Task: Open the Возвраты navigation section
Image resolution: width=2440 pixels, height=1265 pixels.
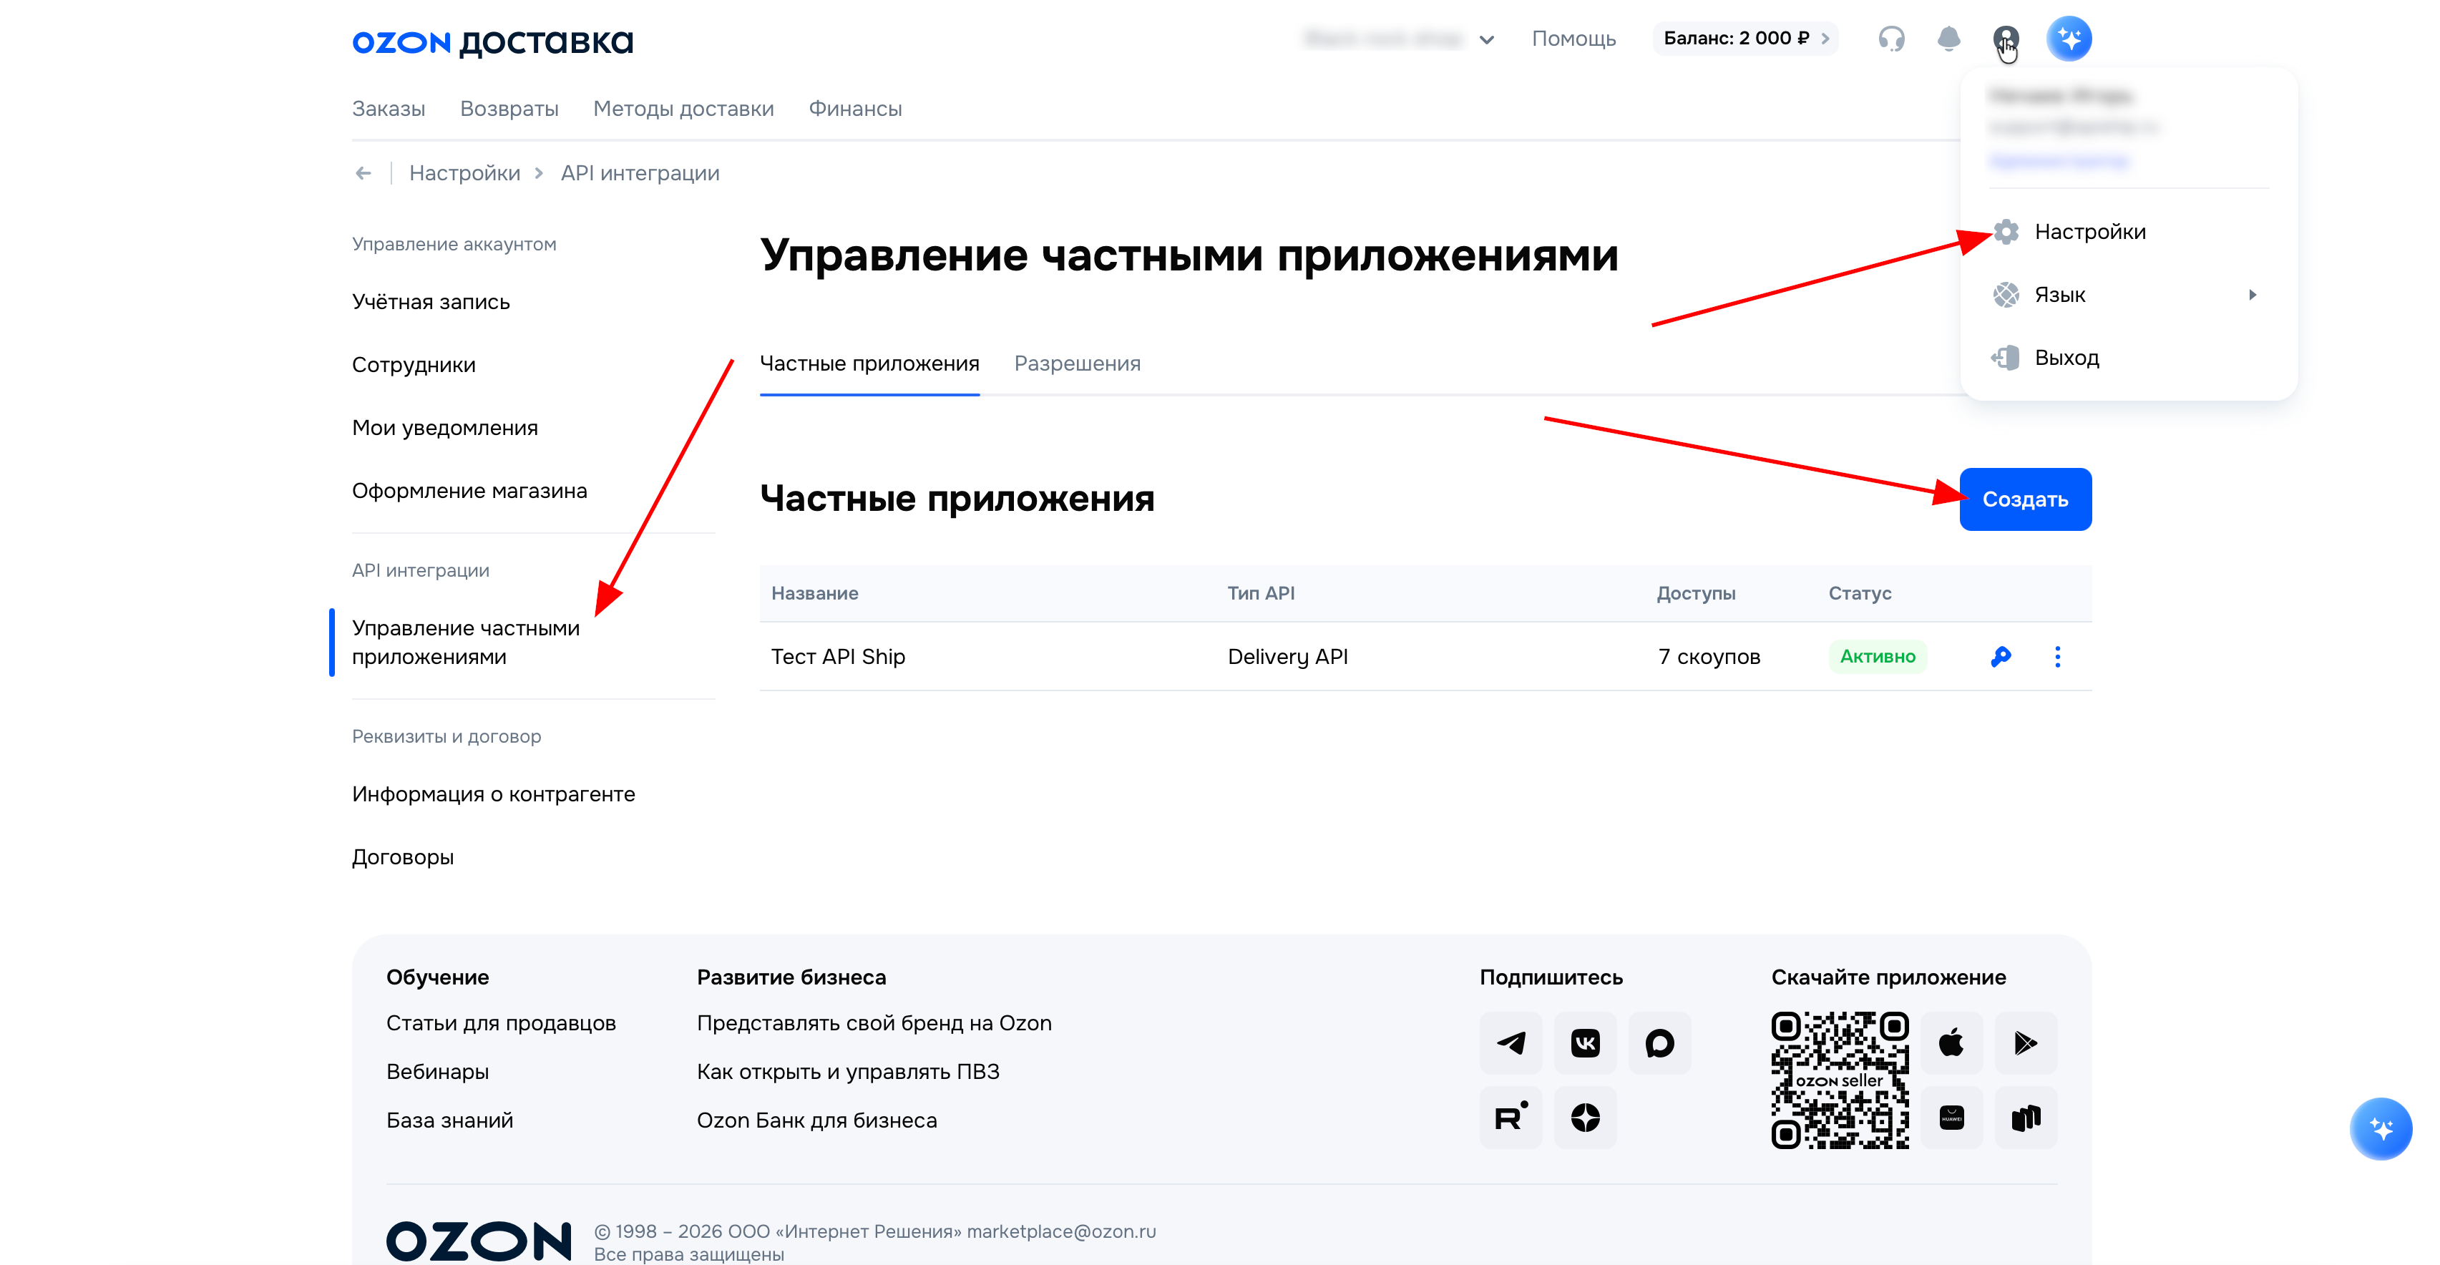Action: [509, 109]
